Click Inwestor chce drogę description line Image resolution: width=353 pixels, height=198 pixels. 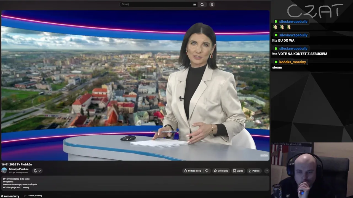(x=20, y=185)
